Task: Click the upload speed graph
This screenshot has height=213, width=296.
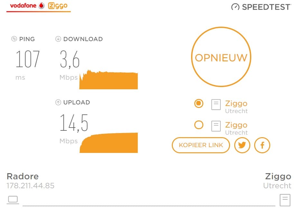Action: 109,143
